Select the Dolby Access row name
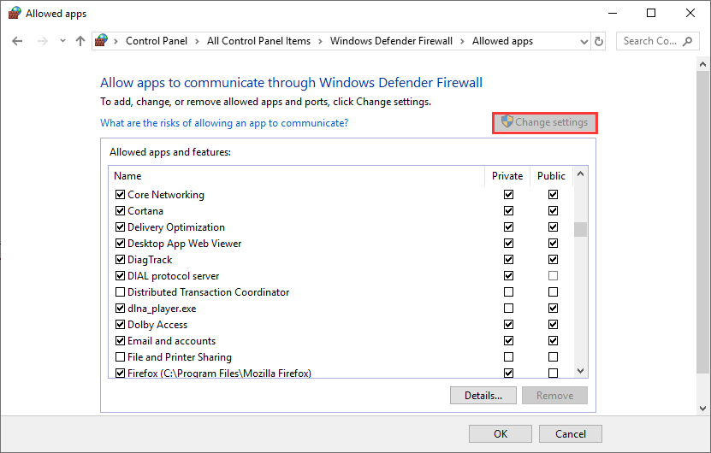The image size is (711, 453). pos(157,325)
